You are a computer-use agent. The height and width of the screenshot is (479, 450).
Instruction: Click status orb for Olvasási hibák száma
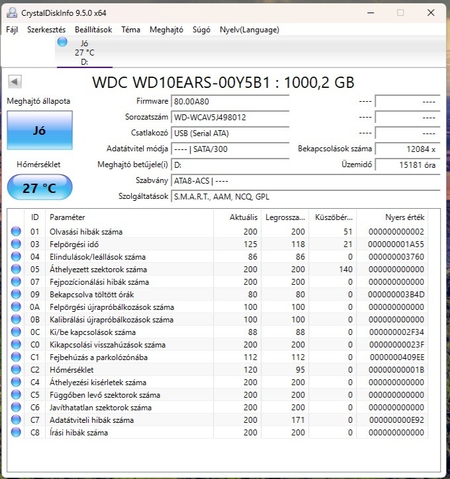click(16, 231)
